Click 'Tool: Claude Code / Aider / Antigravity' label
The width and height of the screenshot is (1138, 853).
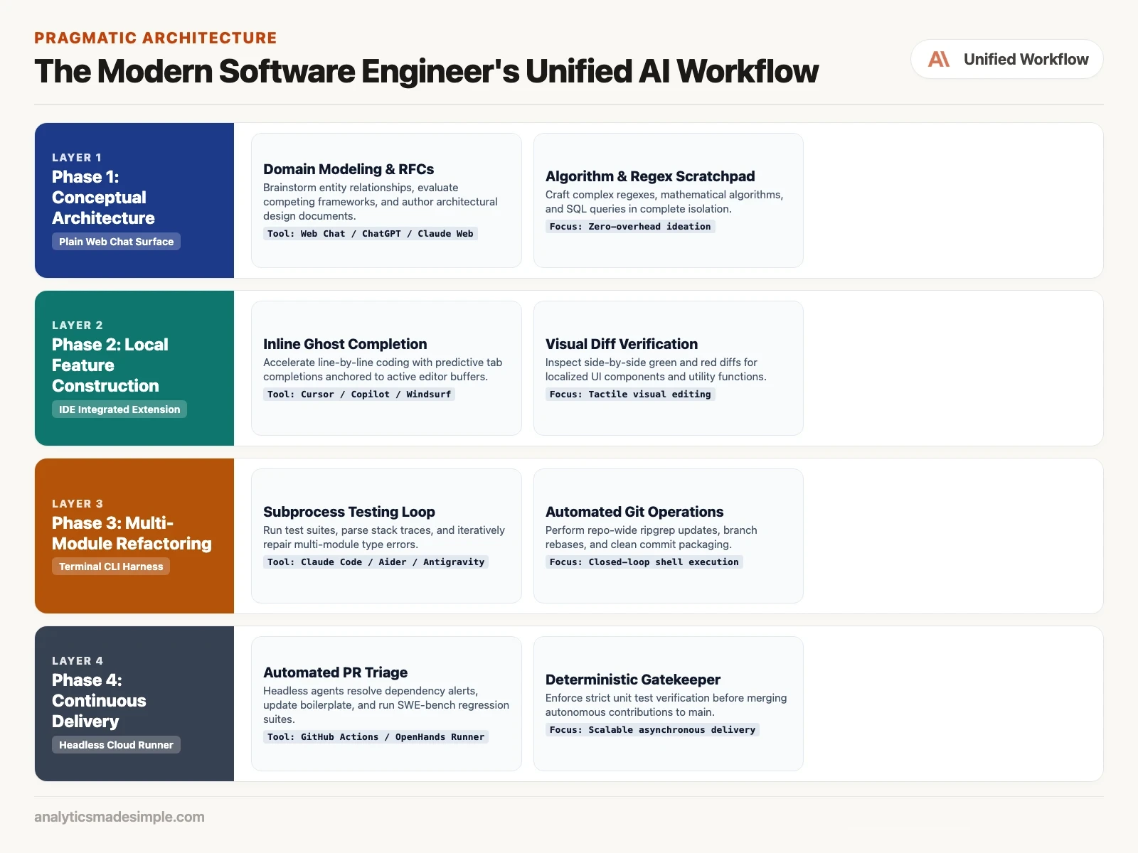tap(376, 562)
